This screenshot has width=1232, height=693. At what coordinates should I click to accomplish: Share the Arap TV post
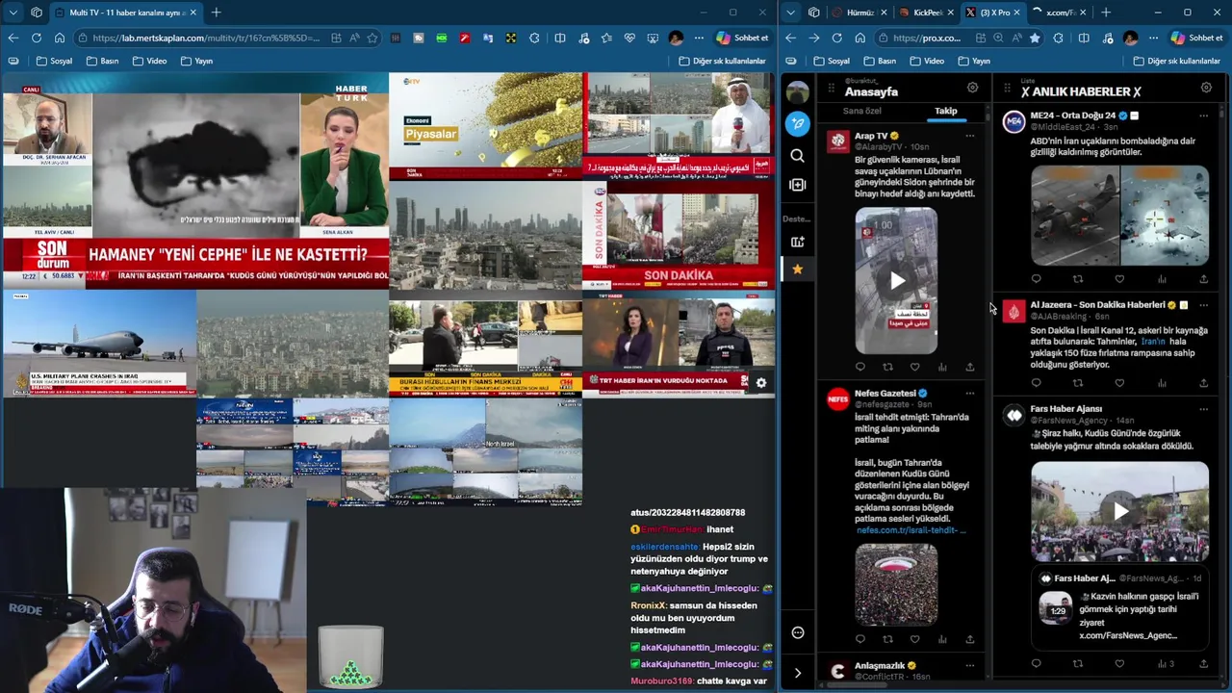point(969,367)
